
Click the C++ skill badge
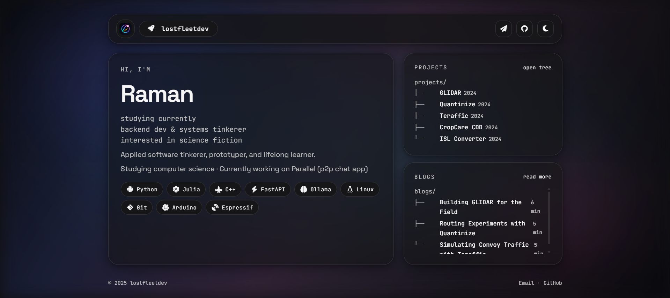click(x=225, y=189)
